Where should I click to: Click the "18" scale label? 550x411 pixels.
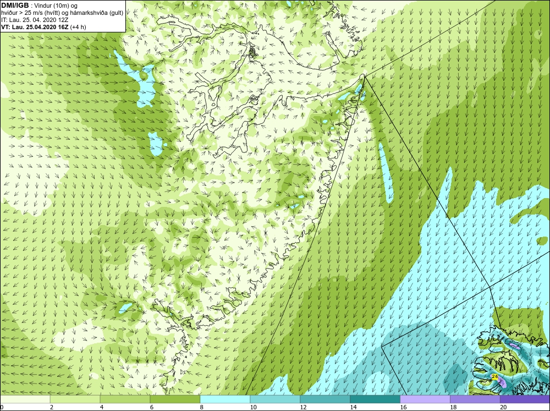(453, 407)
